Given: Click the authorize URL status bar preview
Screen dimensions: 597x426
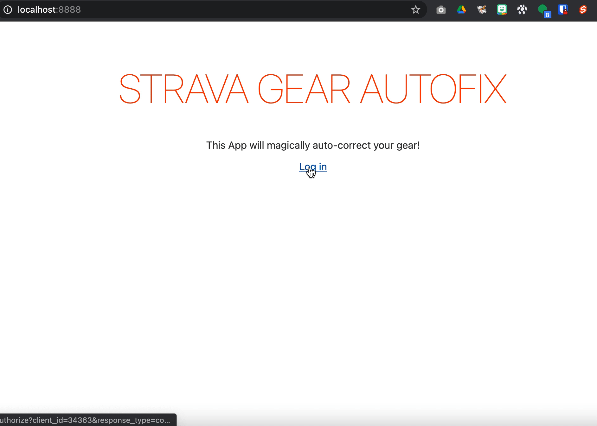Looking at the screenshot, I should coord(88,420).
